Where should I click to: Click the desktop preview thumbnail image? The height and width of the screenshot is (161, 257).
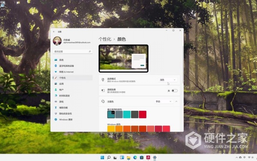pos(124,58)
